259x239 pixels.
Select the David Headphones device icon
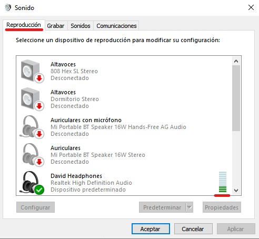(32, 183)
